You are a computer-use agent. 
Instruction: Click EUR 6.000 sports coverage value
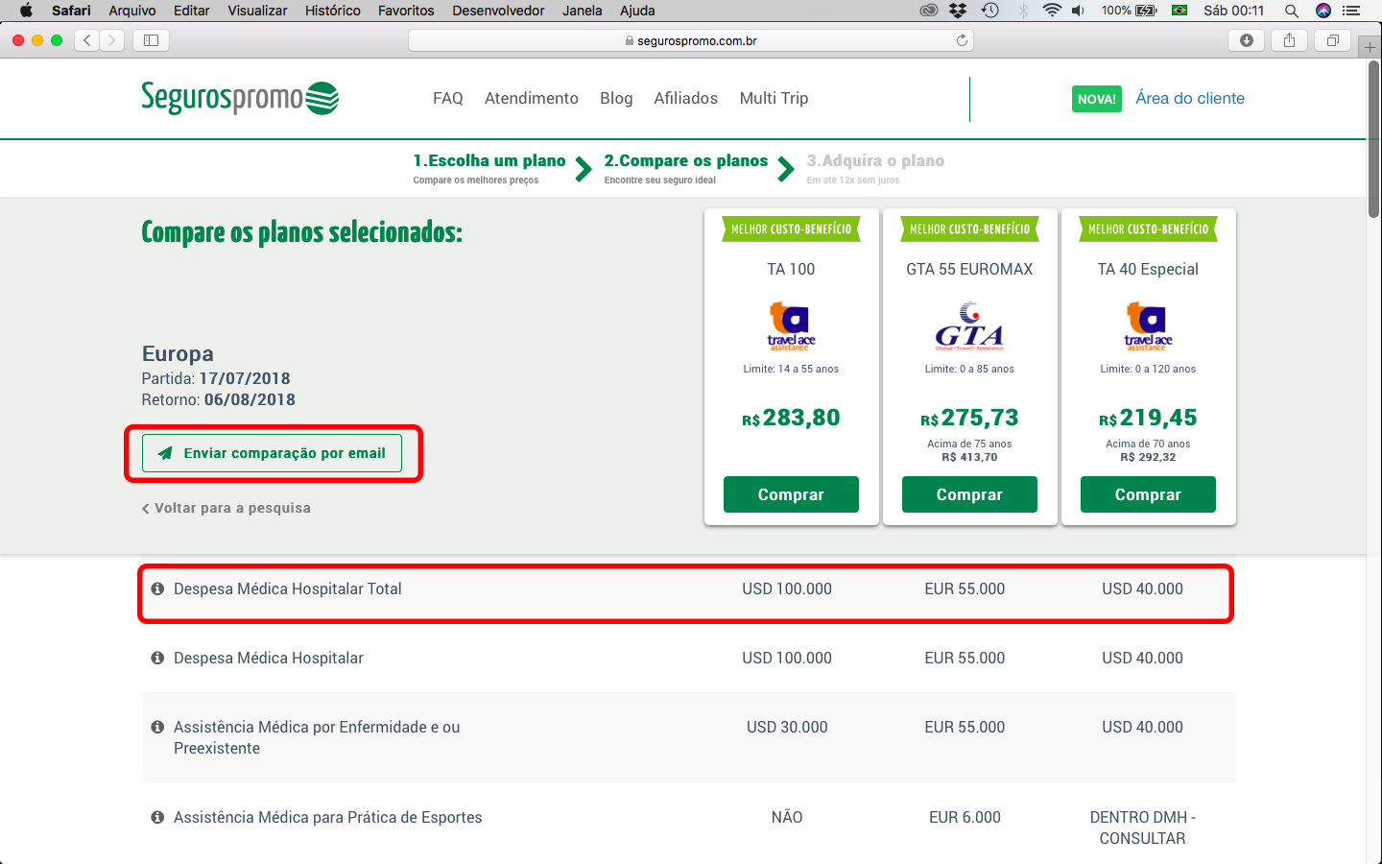tap(965, 817)
